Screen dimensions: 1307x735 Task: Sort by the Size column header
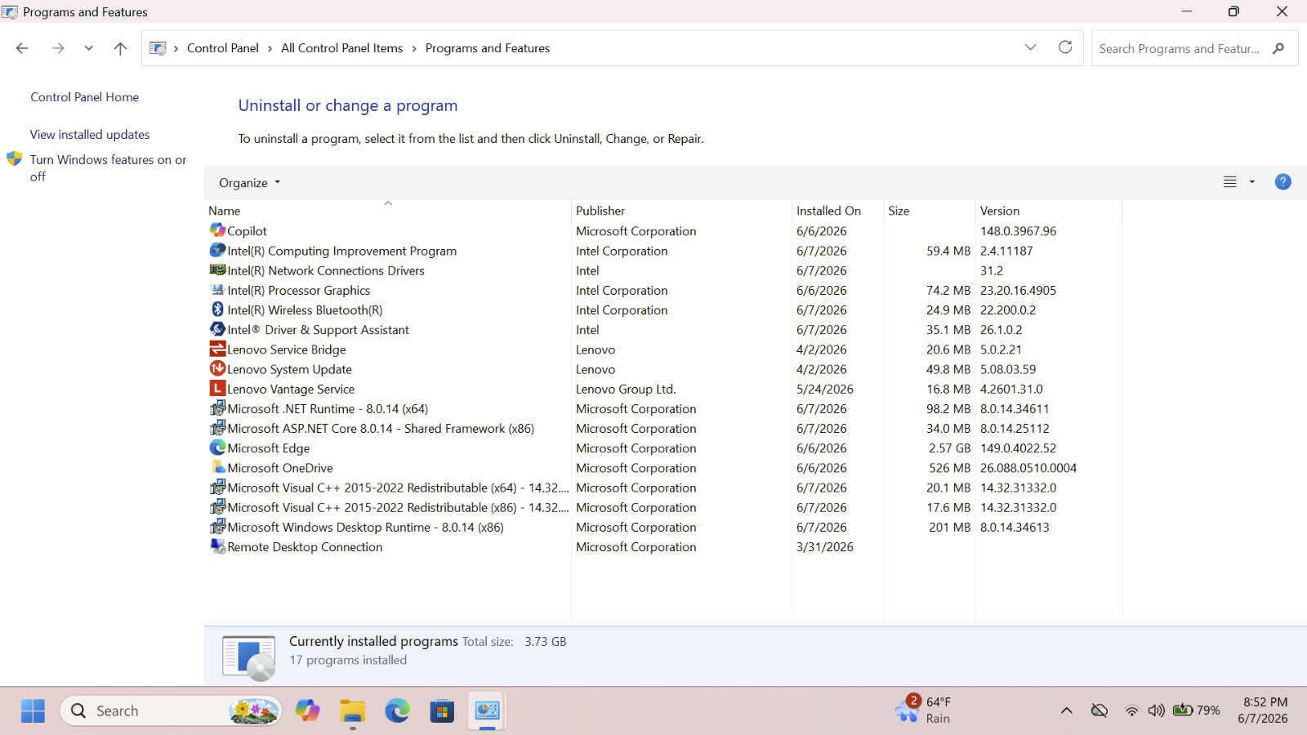click(930, 211)
